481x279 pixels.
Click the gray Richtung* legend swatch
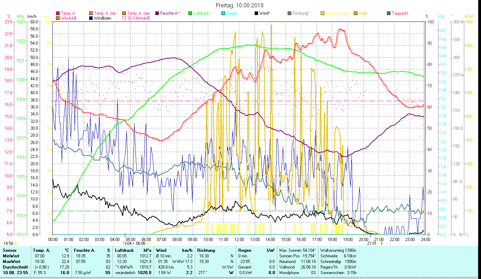tap(289, 13)
